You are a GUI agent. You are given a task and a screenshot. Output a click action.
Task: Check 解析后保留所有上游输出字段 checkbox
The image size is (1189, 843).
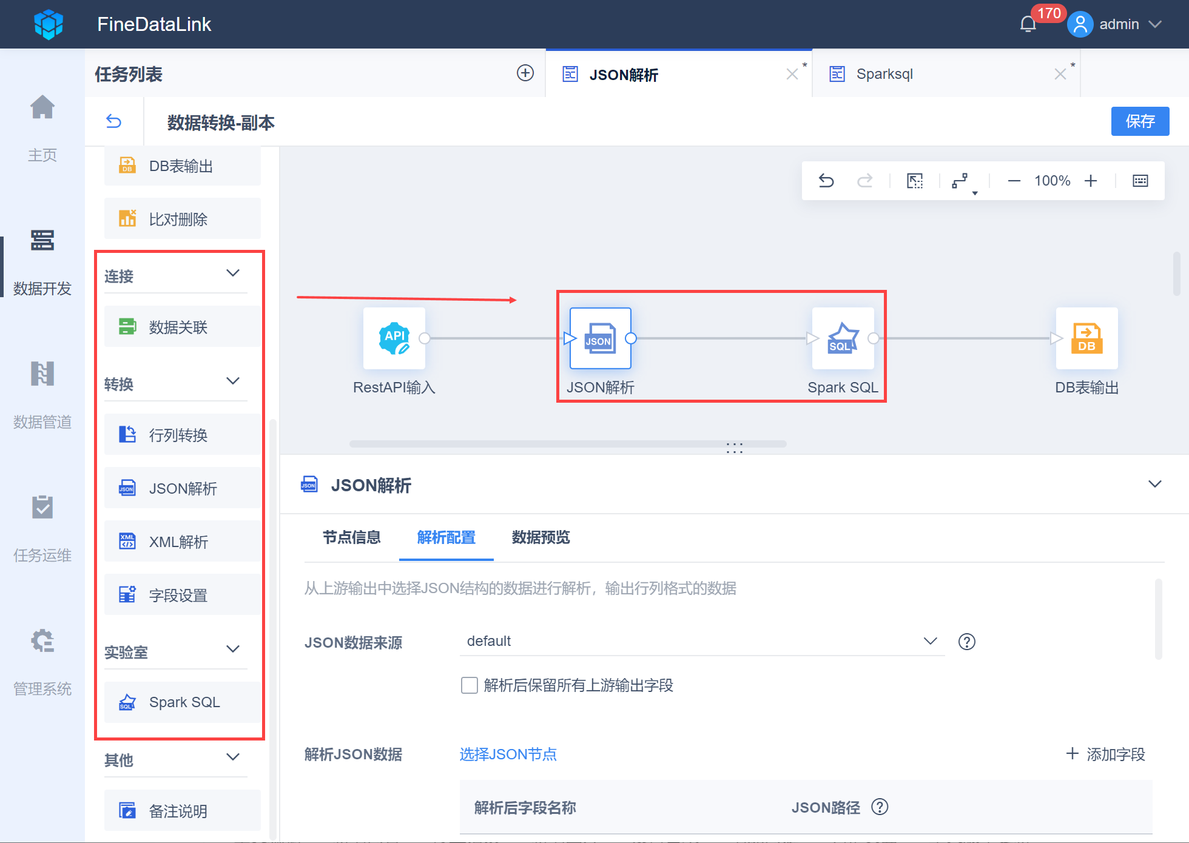click(470, 685)
